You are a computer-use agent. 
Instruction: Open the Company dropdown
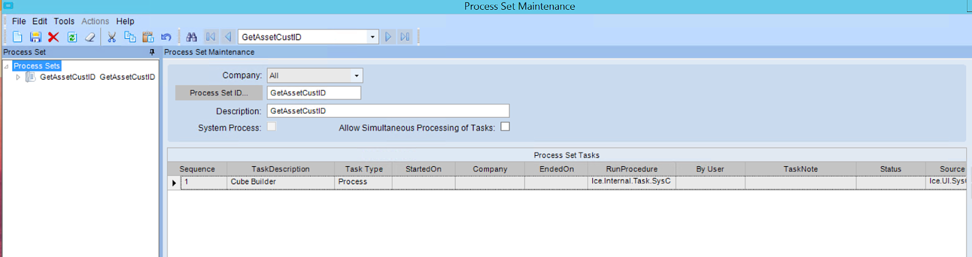357,76
